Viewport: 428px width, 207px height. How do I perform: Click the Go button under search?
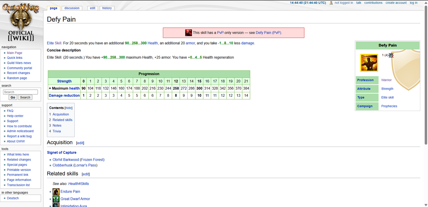click(x=13, y=97)
